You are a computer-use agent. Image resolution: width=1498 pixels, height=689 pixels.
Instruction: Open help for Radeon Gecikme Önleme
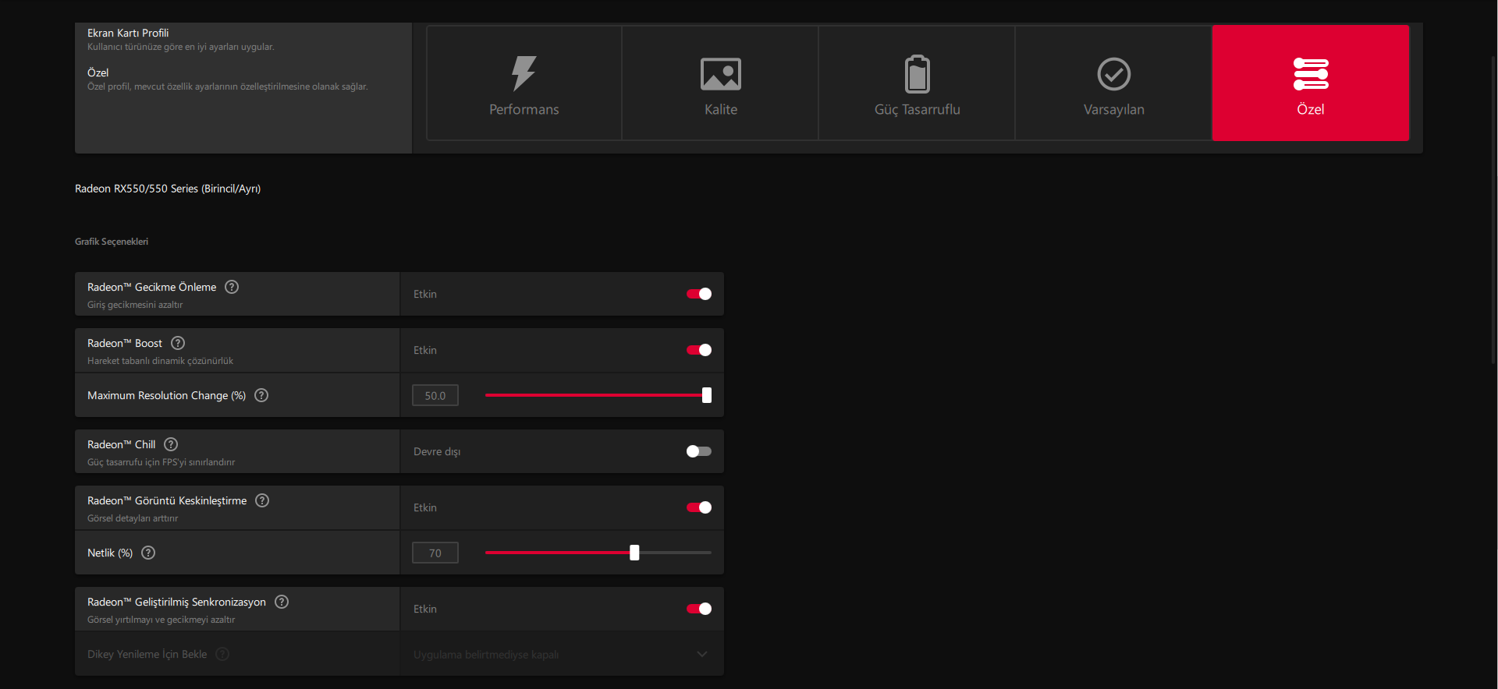click(x=232, y=287)
